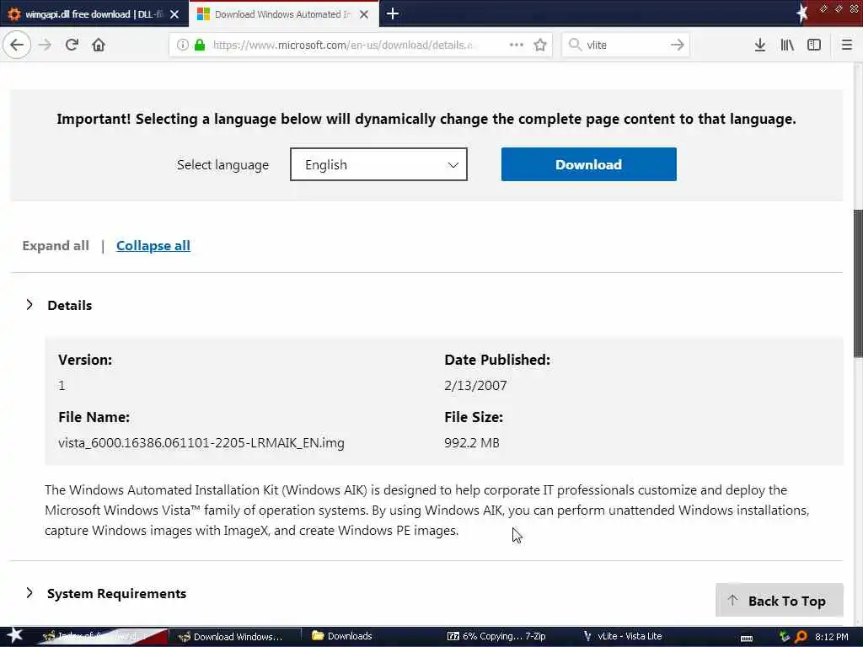
Task: Click into the vlite search field
Action: pyautogui.click(x=624, y=45)
